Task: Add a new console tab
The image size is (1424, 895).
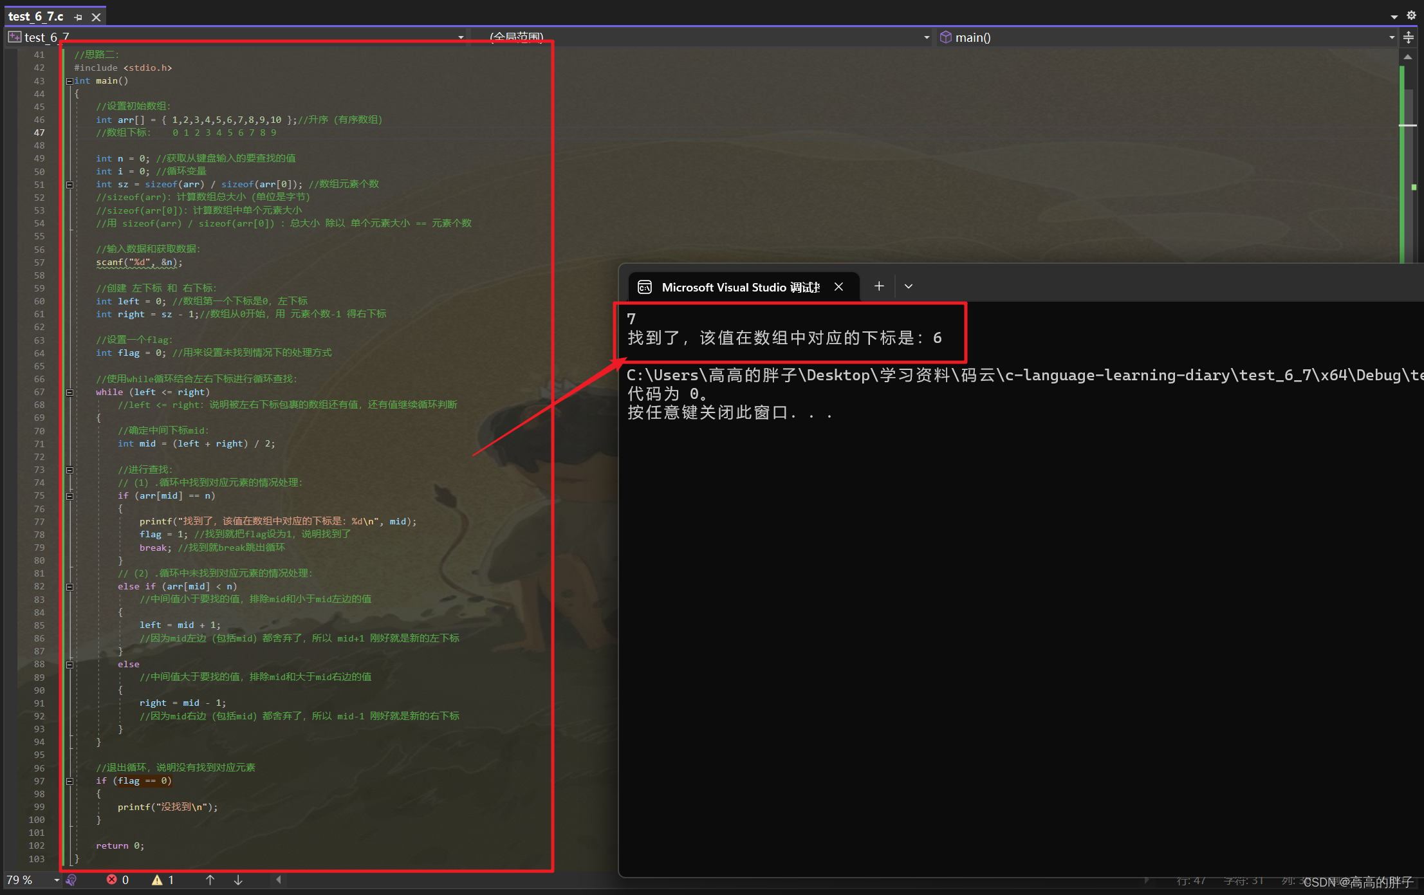Action: 879,286
